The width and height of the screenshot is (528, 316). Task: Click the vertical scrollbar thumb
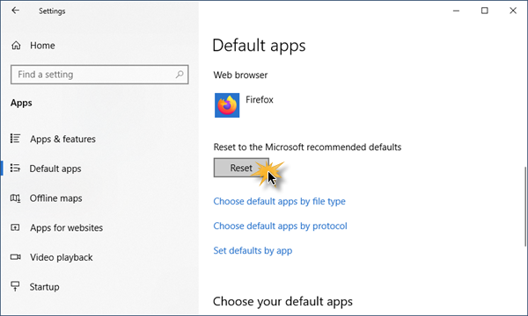point(525,206)
